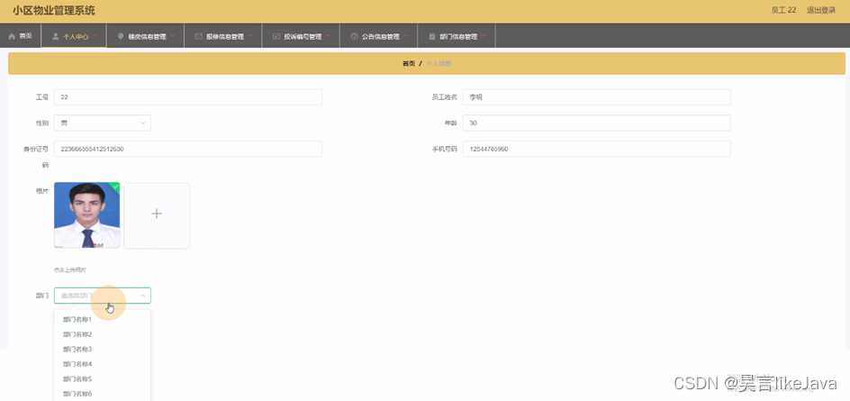This screenshot has height=401, width=850.
Task: Click the envelope icon for 报修信息管理
Action: (198, 36)
